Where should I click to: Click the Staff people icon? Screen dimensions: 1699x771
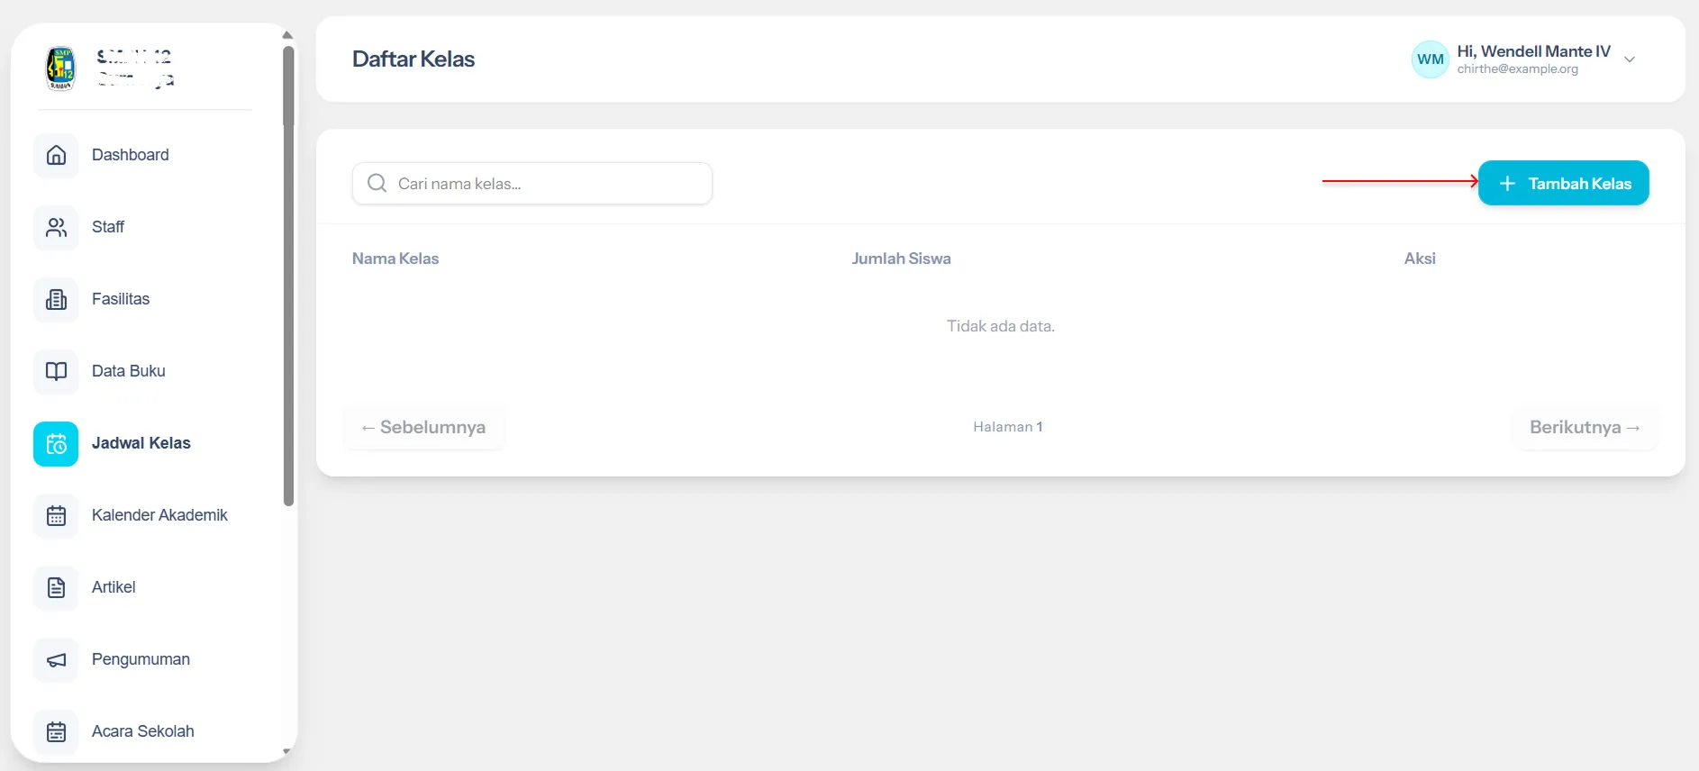click(56, 227)
